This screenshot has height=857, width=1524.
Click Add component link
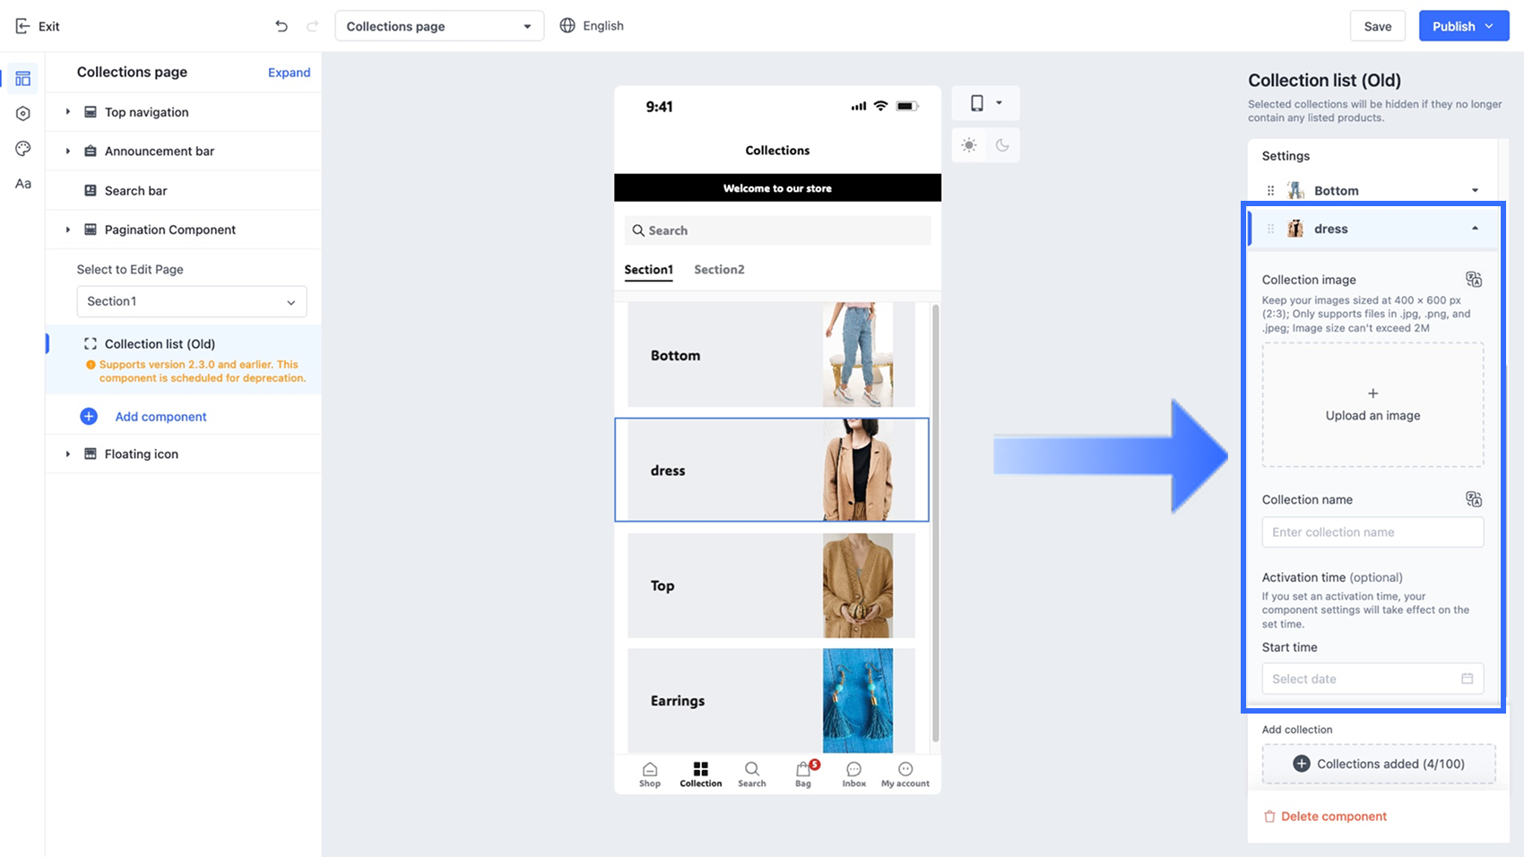click(160, 417)
